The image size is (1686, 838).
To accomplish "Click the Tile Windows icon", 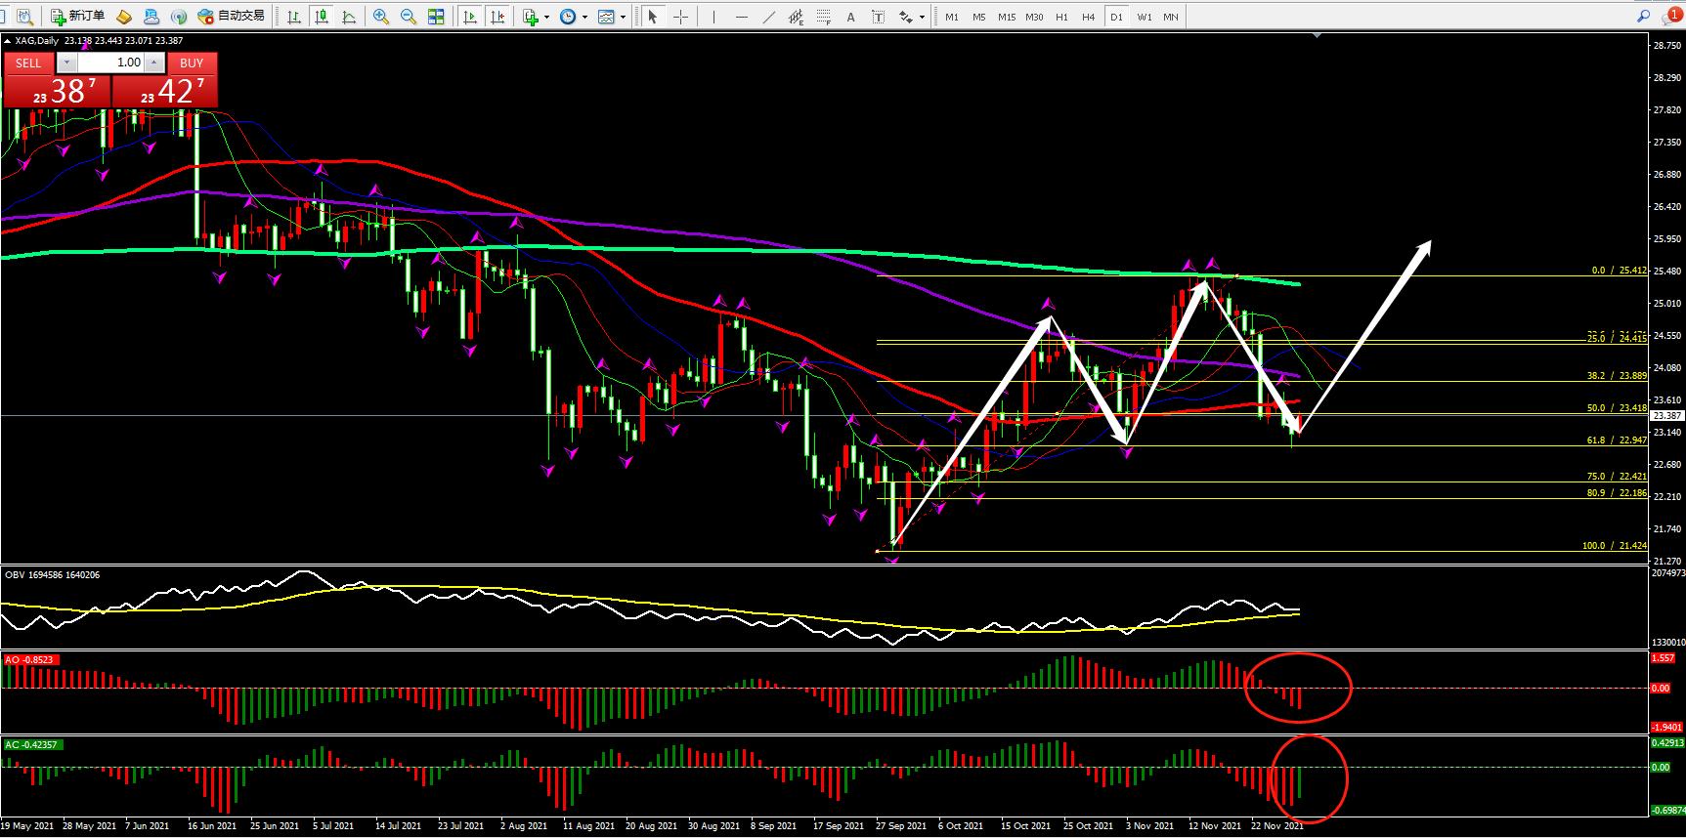I will pos(436,17).
